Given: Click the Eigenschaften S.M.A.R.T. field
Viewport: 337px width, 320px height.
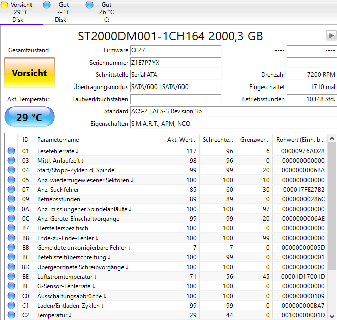Looking at the screenshot, I should (x=234, y=124).
